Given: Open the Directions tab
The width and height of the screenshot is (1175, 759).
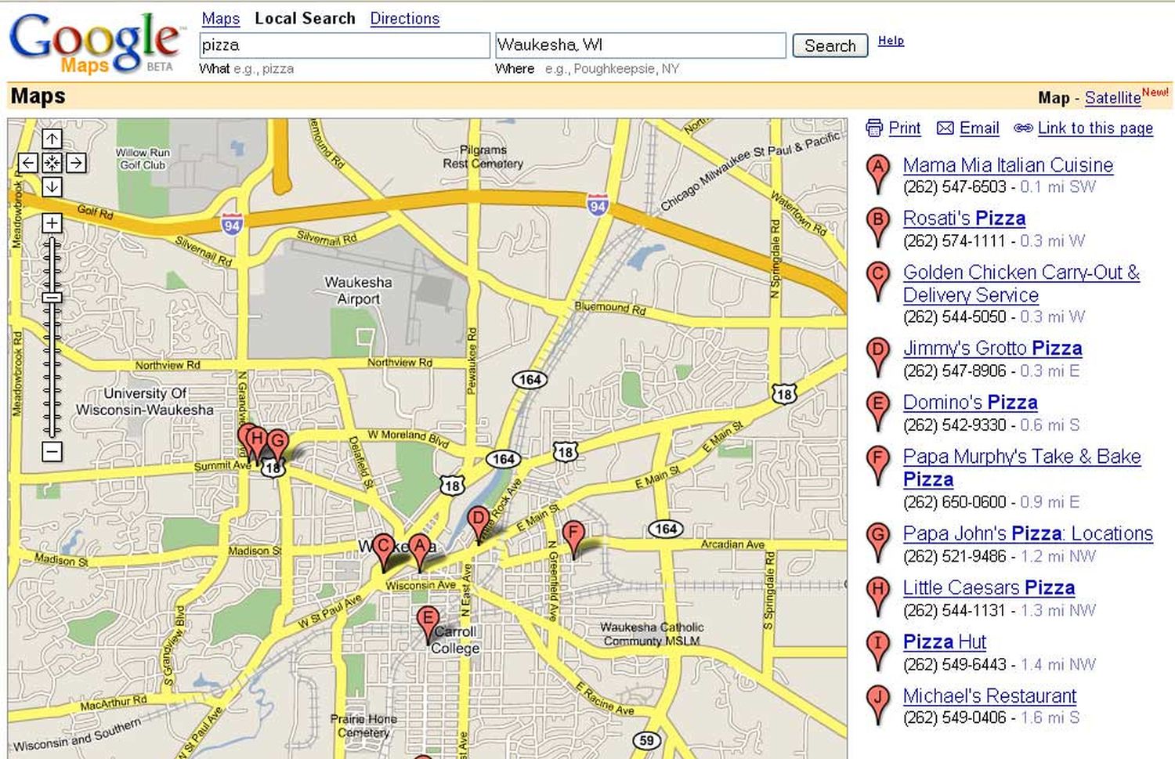Looking at the screenshot, I should tap(404, 18).
